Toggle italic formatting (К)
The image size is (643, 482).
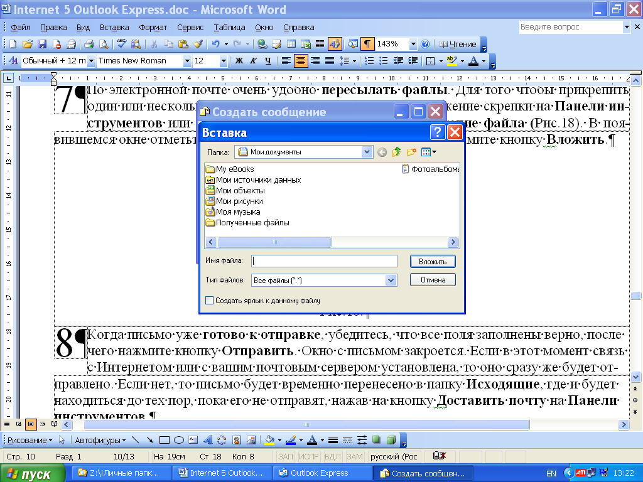pos(254,61)
